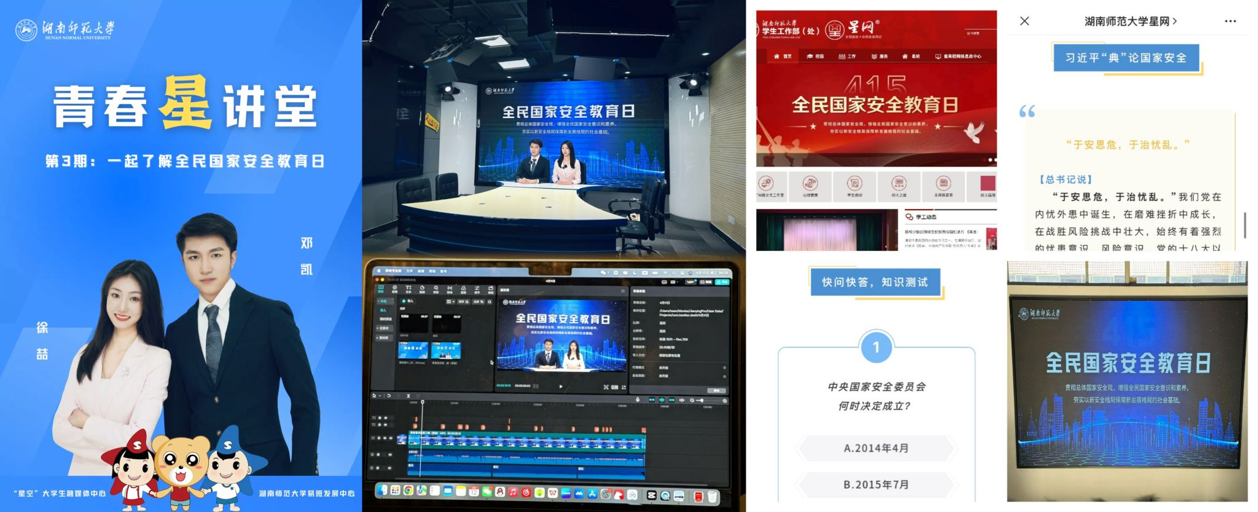
Task: Select quiz answer A.2014年4月
Action: click(875, 448)
